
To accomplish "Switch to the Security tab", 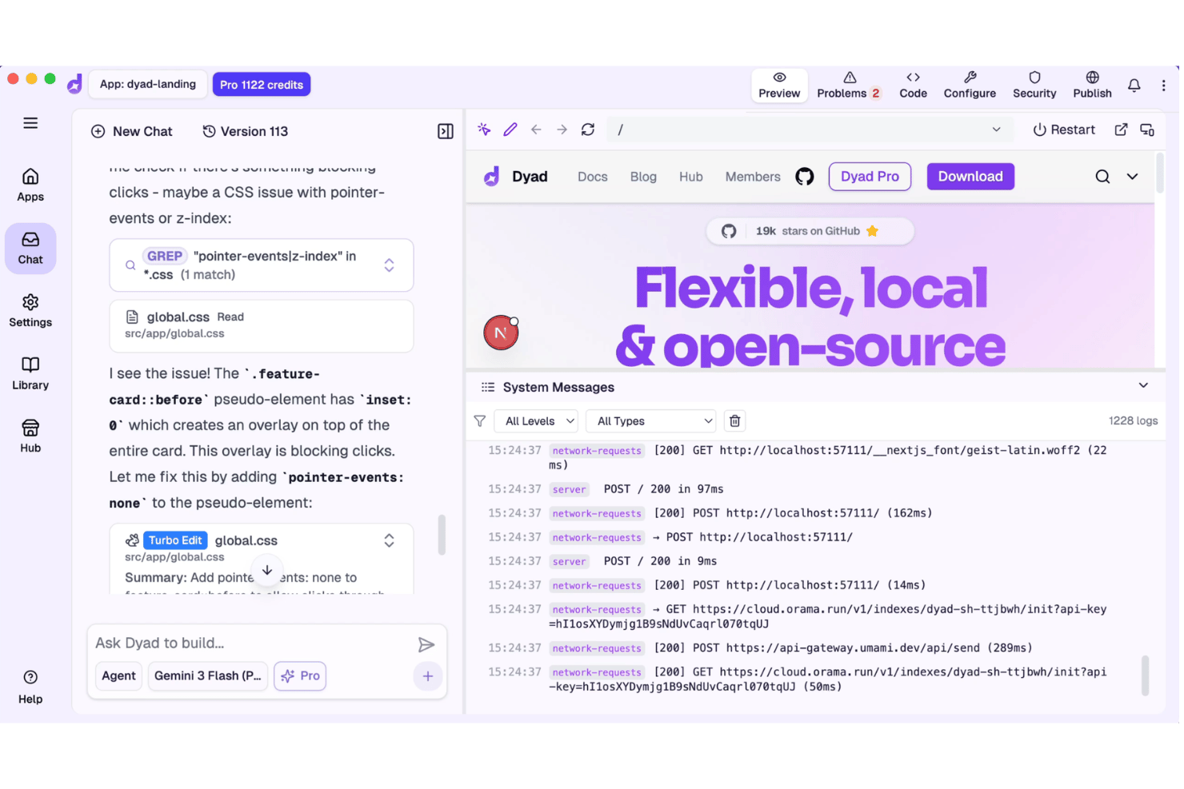I will click(x=1034, y=85).
